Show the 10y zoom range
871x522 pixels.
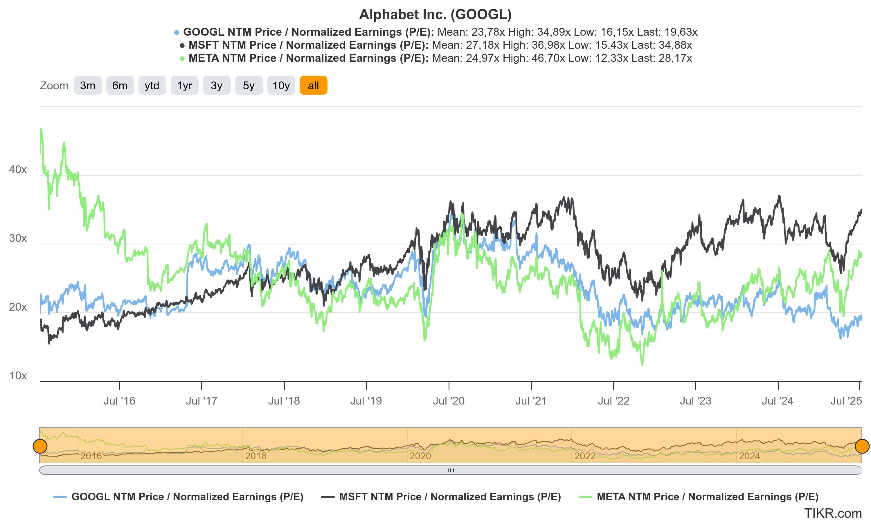[x=281, y=86]
